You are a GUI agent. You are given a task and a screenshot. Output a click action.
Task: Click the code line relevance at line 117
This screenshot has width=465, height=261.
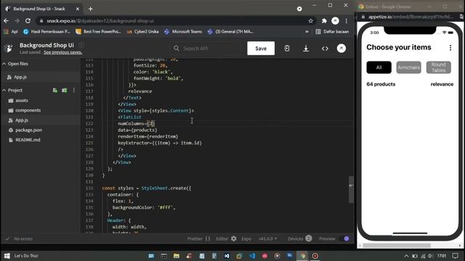click(140, 91)
